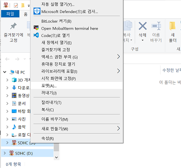Click the downloads arrow icon
Viewport: 181px width, 168px height.
click(x=14, y=87)
